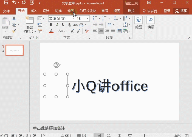Click the notes pane placeholder text
The image size is (192, 137).
pyautogui.click(x=49, y=128)
